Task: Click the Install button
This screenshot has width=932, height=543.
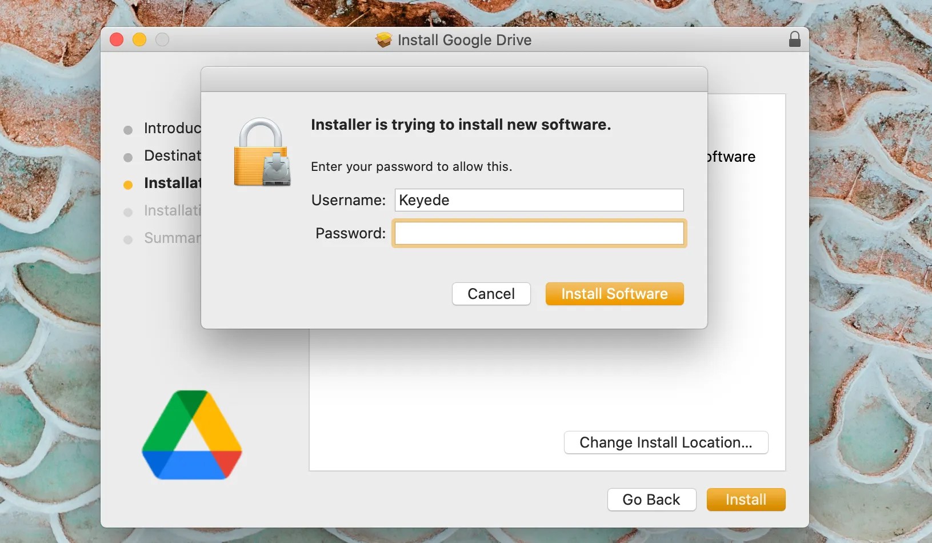Action: coord(746,499)
